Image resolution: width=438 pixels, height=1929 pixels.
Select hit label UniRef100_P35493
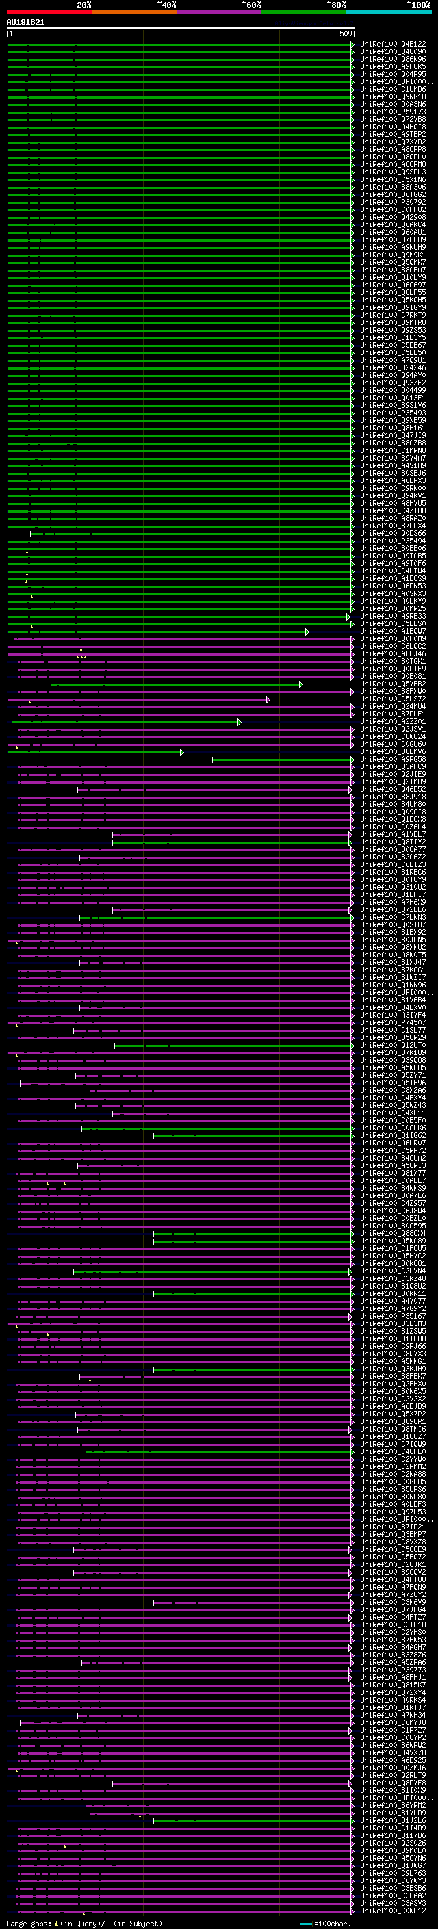pyautogui.click(x=393, y=413)
